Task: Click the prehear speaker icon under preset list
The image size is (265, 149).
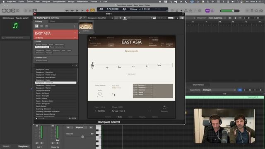Action: coord(37,118)
